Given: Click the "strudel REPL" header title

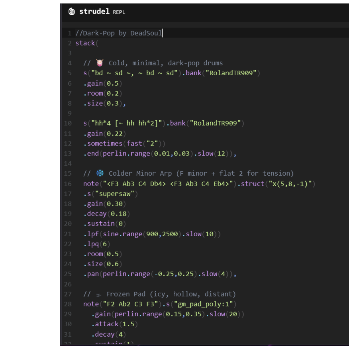Looking at the screenshot, I should pos(102,12).
